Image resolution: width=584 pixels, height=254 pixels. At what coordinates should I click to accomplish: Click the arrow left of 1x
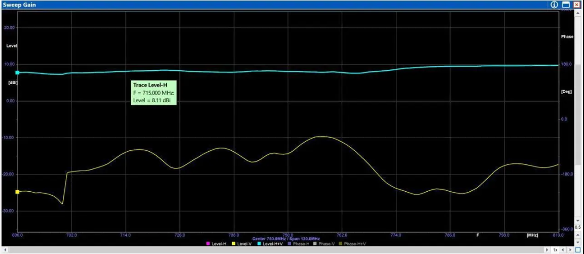(x=547, y=250)
